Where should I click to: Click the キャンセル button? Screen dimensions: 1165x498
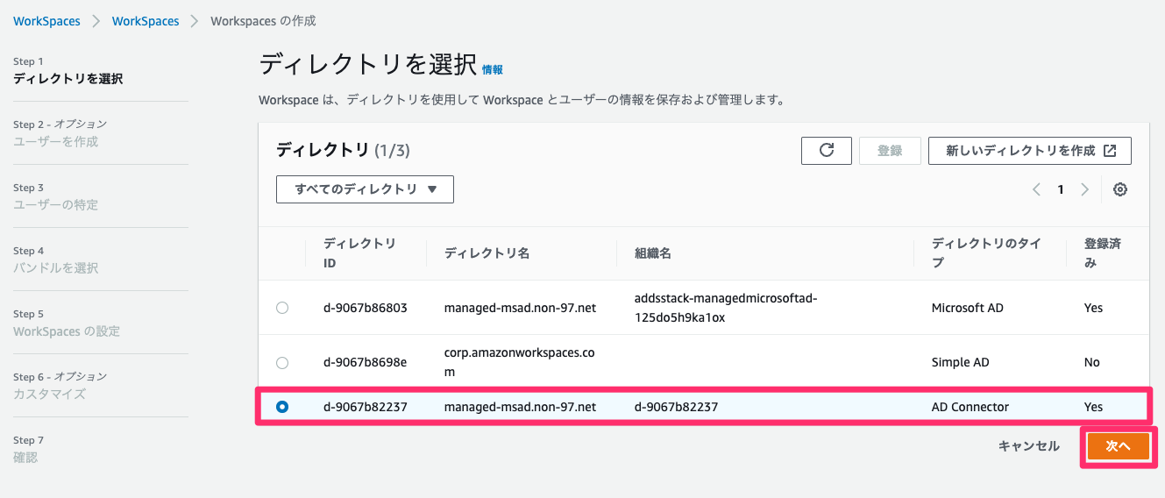tap(1029, 446)
